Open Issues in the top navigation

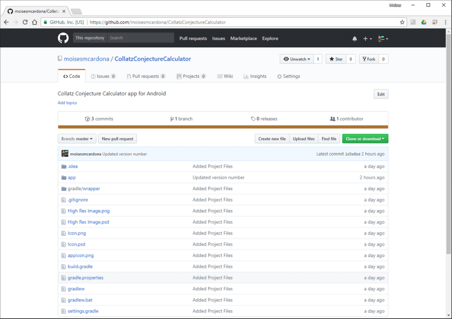pyautogui.click(x=218, y=38)
